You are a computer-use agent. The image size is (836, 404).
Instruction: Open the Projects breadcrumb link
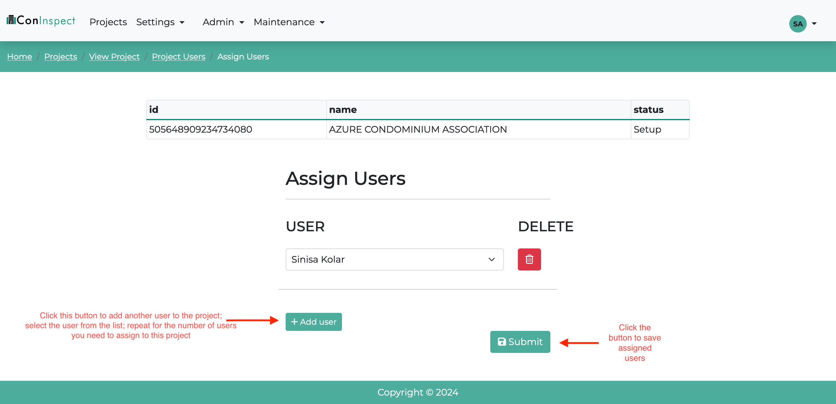(60, 57)
